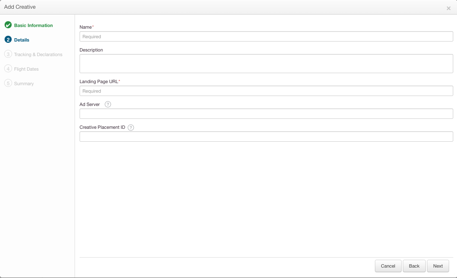
Task: Click the Creative Placement ID input box
Action: click(x=266, y=137)
